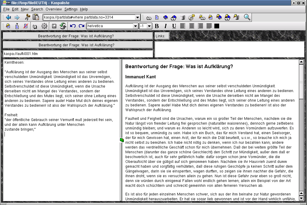
Task: Click into the kaspa://aufkl001.htm field
Action: click(78, 54)
